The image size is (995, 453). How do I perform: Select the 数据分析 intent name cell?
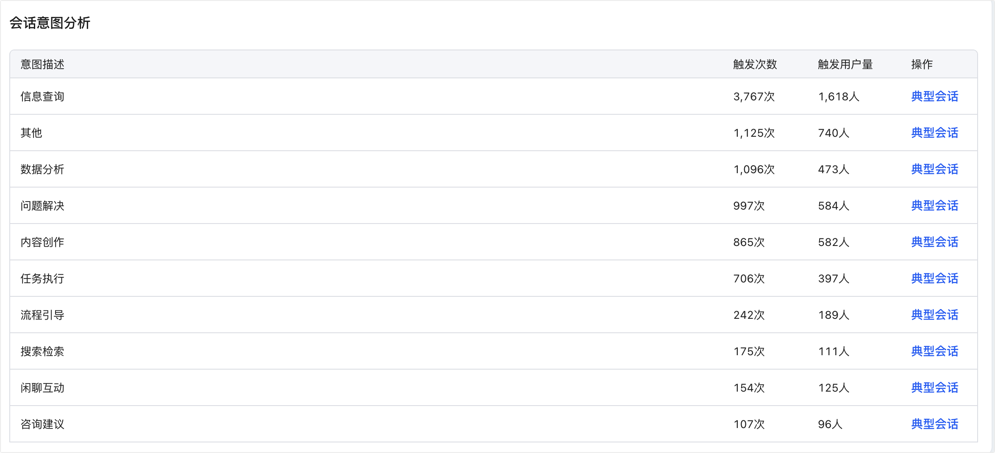tap(42, 169)
